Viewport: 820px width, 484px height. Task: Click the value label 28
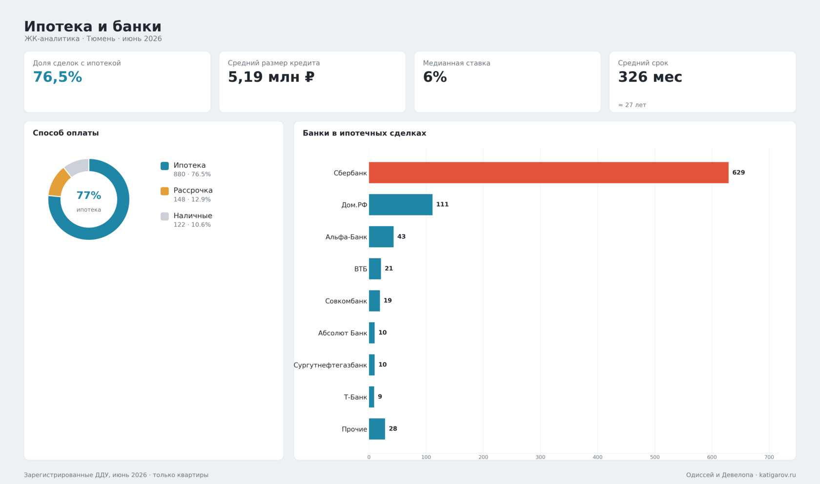[x=393, y=429]
